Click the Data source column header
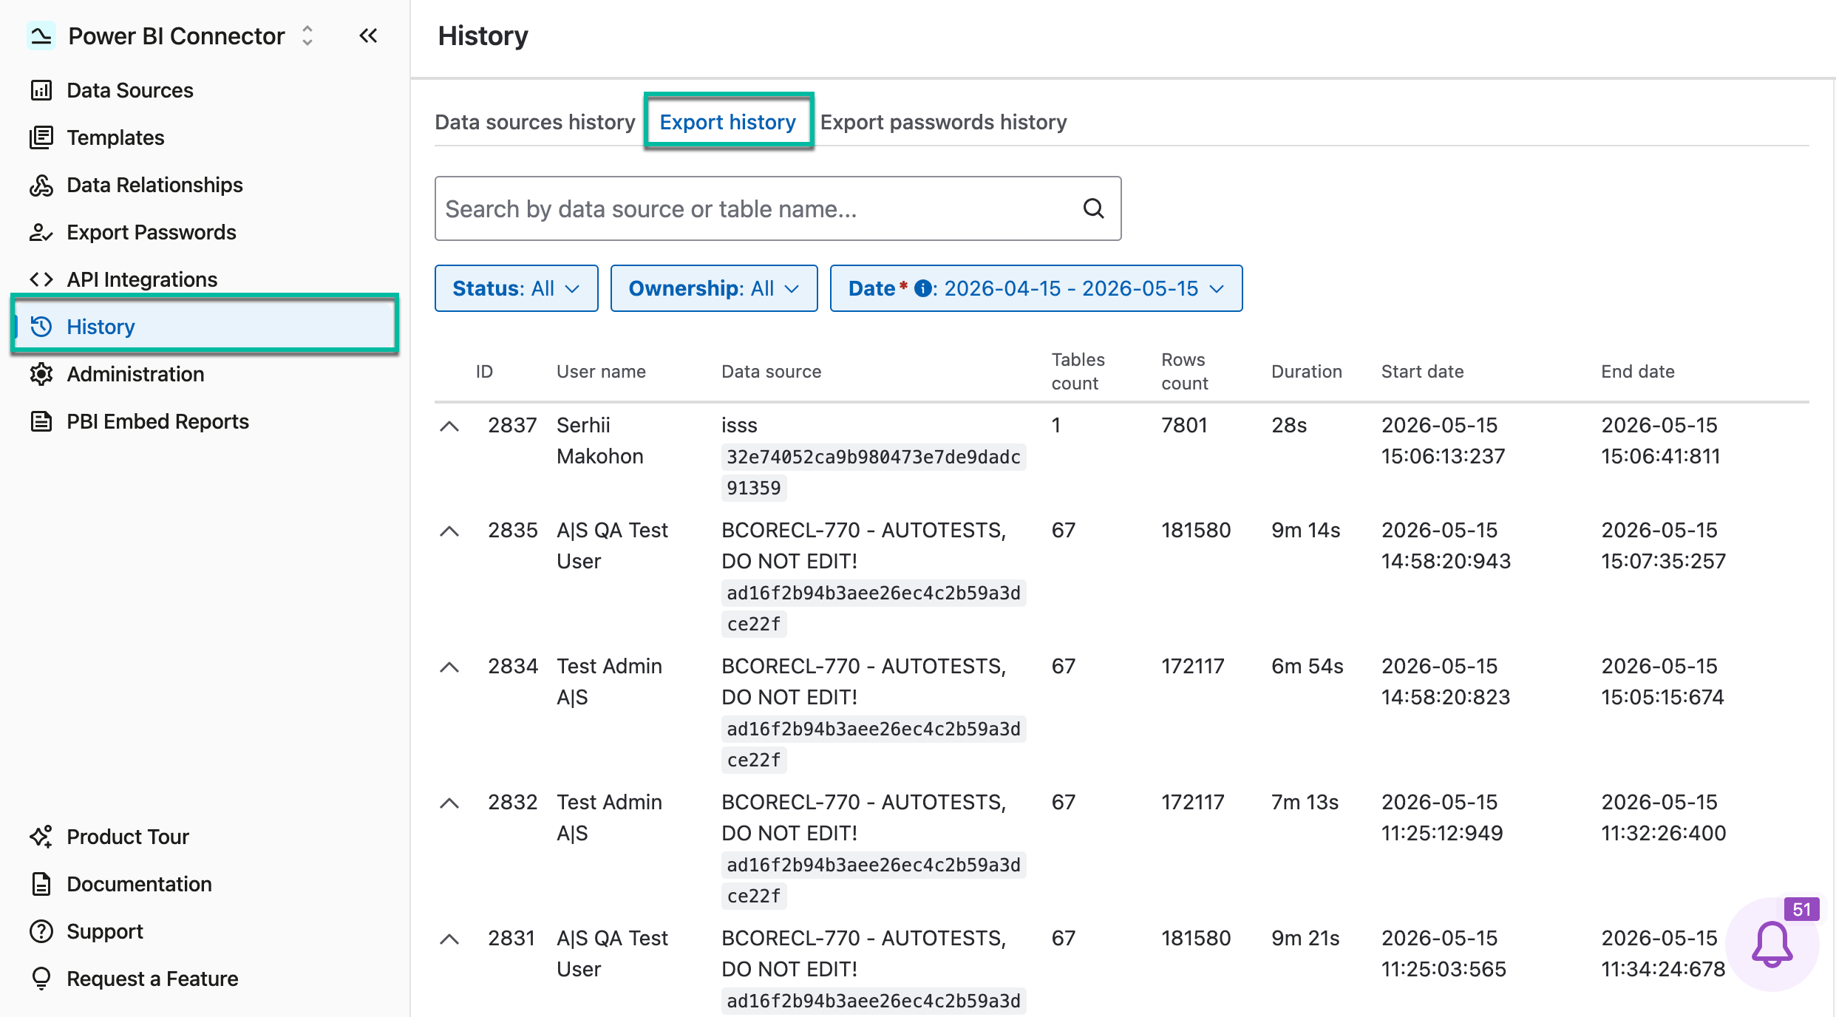This screenshot has width=1836, height=1017. pyautogui.click(x=772, y=372)
